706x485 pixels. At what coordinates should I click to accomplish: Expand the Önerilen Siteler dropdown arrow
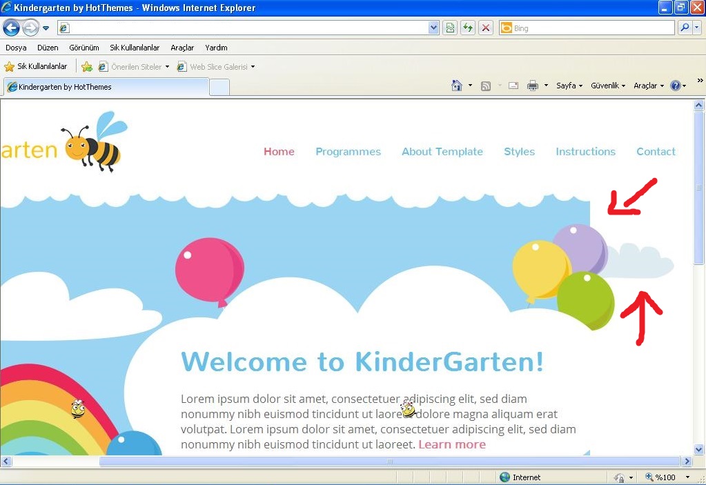(168, 67)
